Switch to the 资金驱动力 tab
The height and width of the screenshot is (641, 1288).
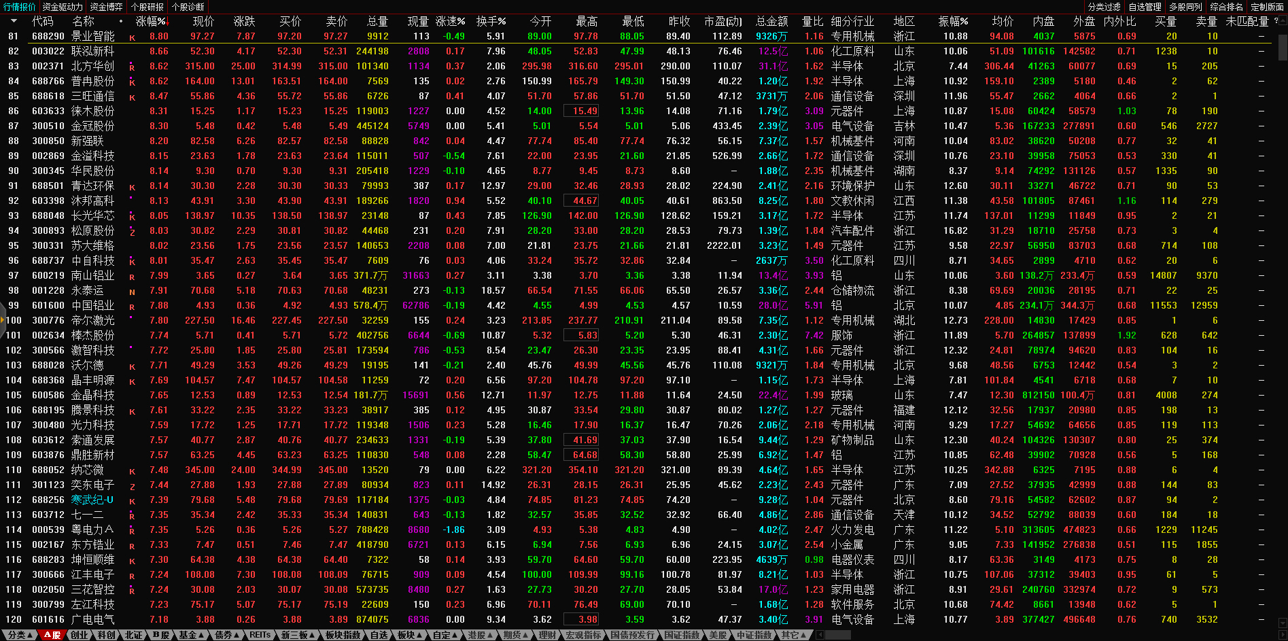tap(63, 7)
